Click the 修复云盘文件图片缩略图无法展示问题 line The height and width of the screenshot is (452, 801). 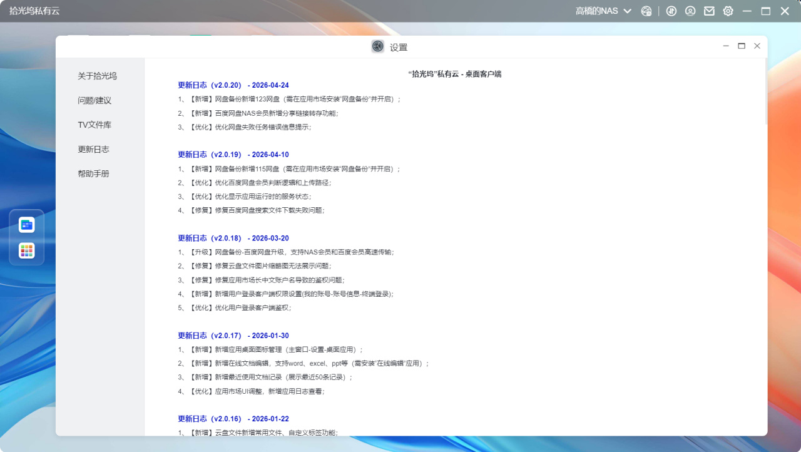(x=255, y=266)
